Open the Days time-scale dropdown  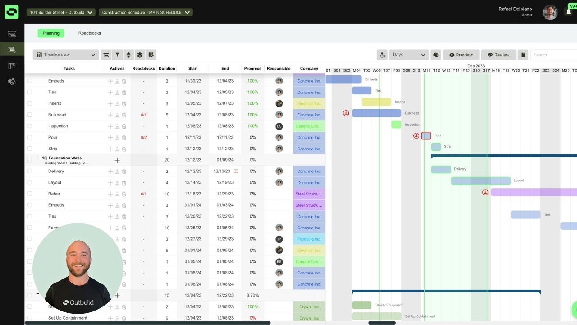(x=409, y=55)
